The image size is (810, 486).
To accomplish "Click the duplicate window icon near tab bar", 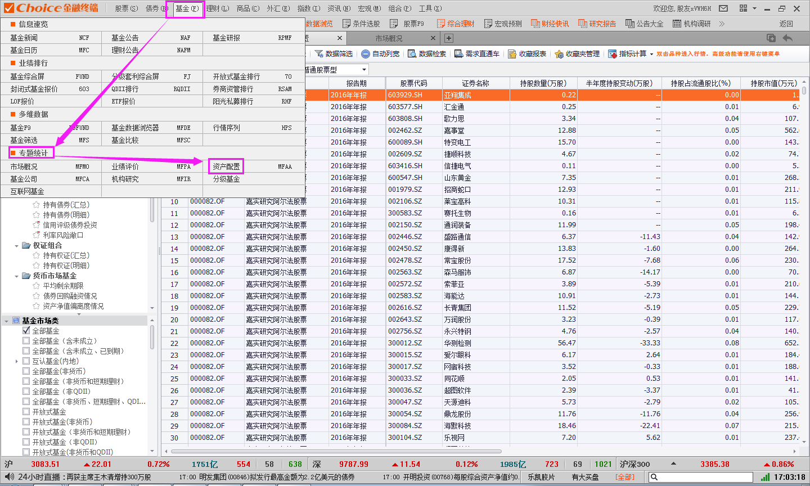I will pos(771,38).
